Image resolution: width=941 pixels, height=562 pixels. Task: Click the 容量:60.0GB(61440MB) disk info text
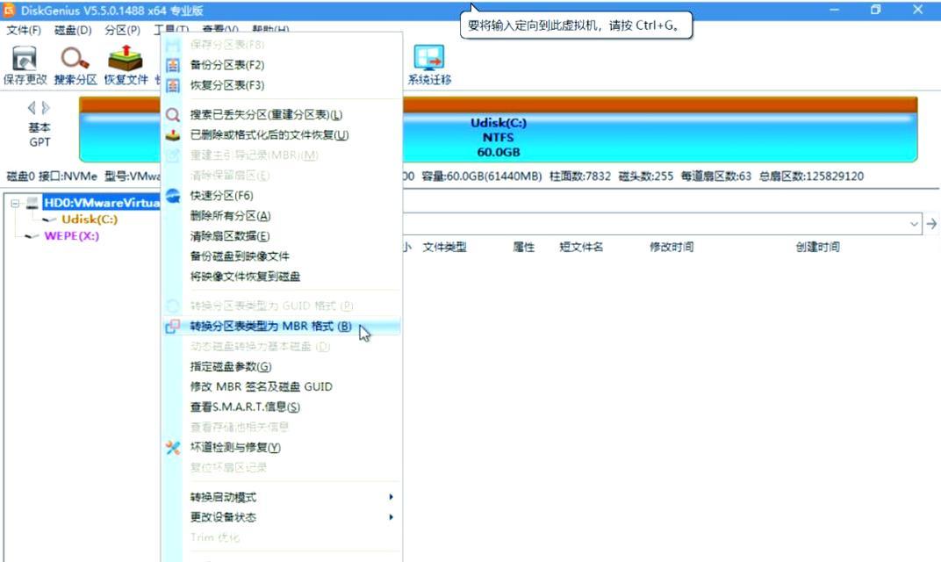tap(482, 177)
